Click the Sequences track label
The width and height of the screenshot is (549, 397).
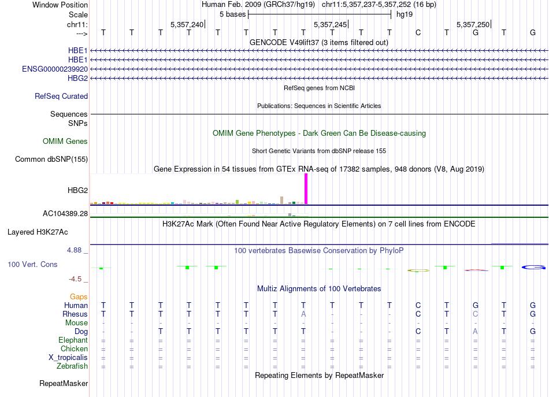pyautogui.click(x=69, y=114)
